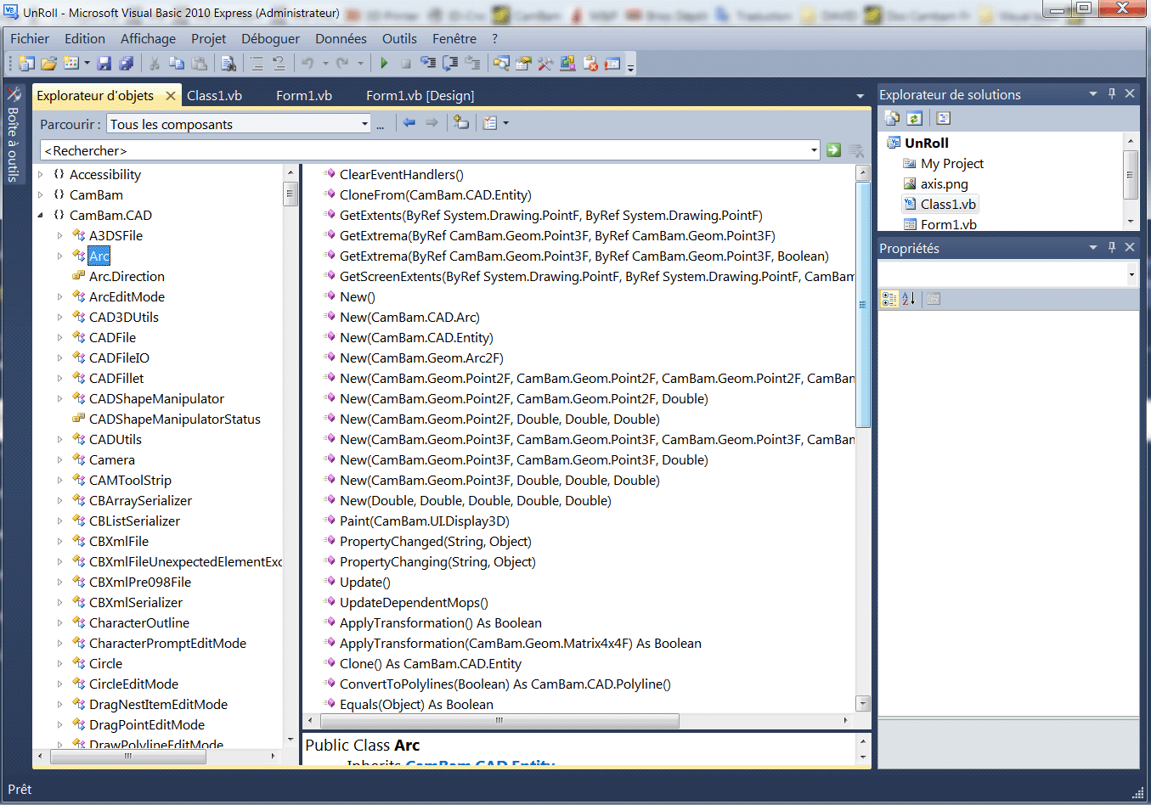Image resolution: width=1151 pixels, height=805 pixels.
Task: Click the green search Go button
Action: (x=833, y=149)
